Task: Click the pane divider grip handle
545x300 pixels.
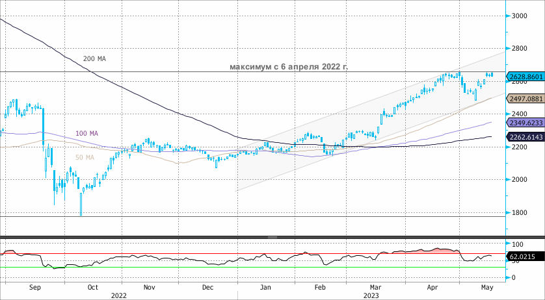Action: click(272, 238)
